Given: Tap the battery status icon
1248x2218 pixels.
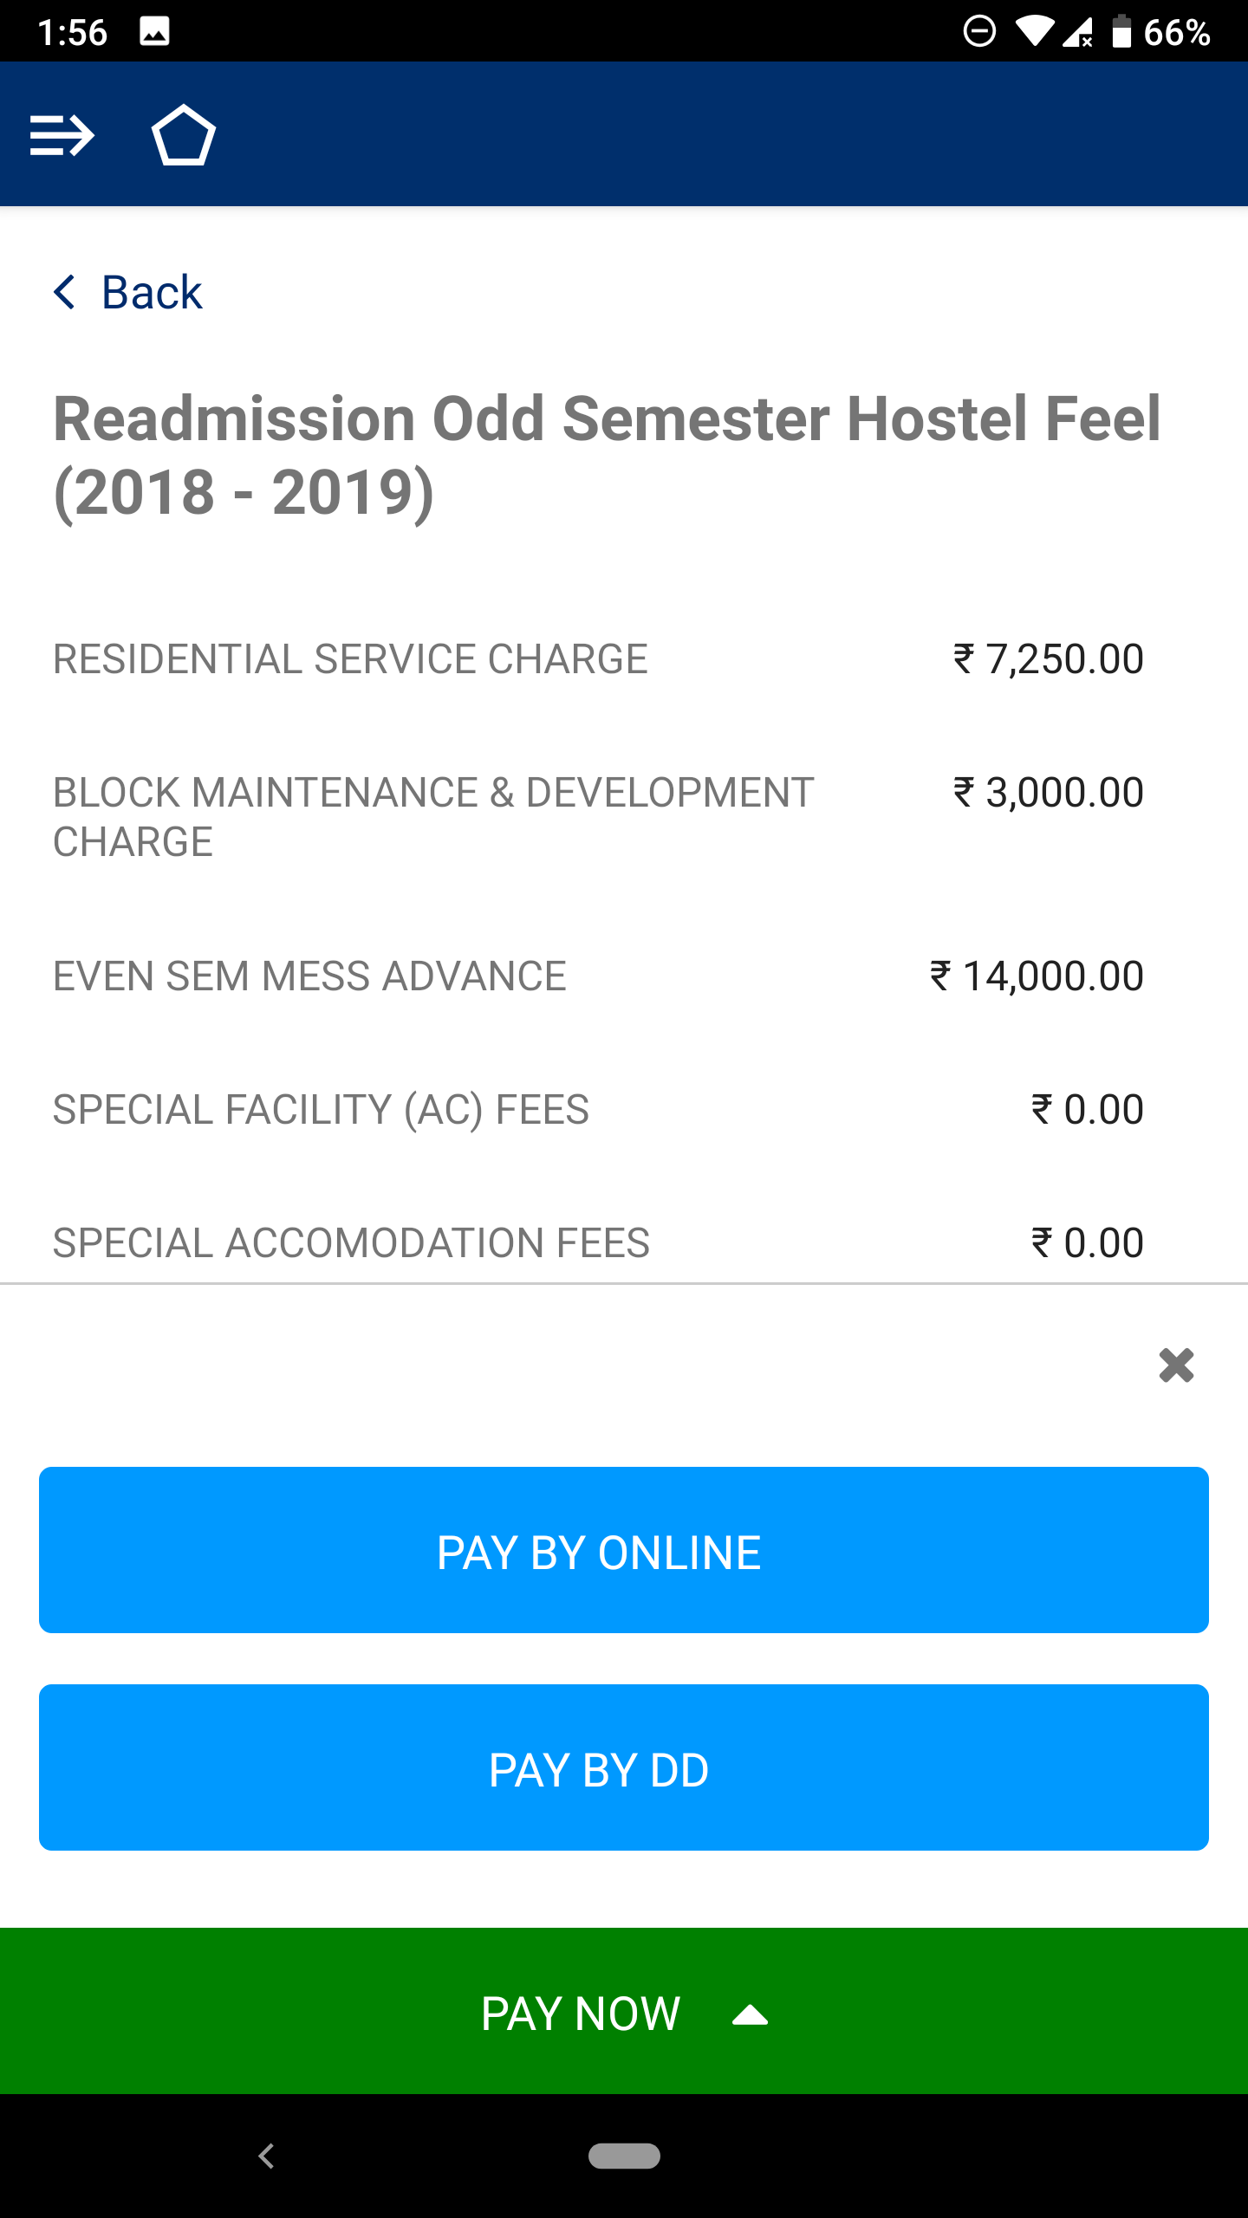Looking at the screenshot, I should 1121,32.
